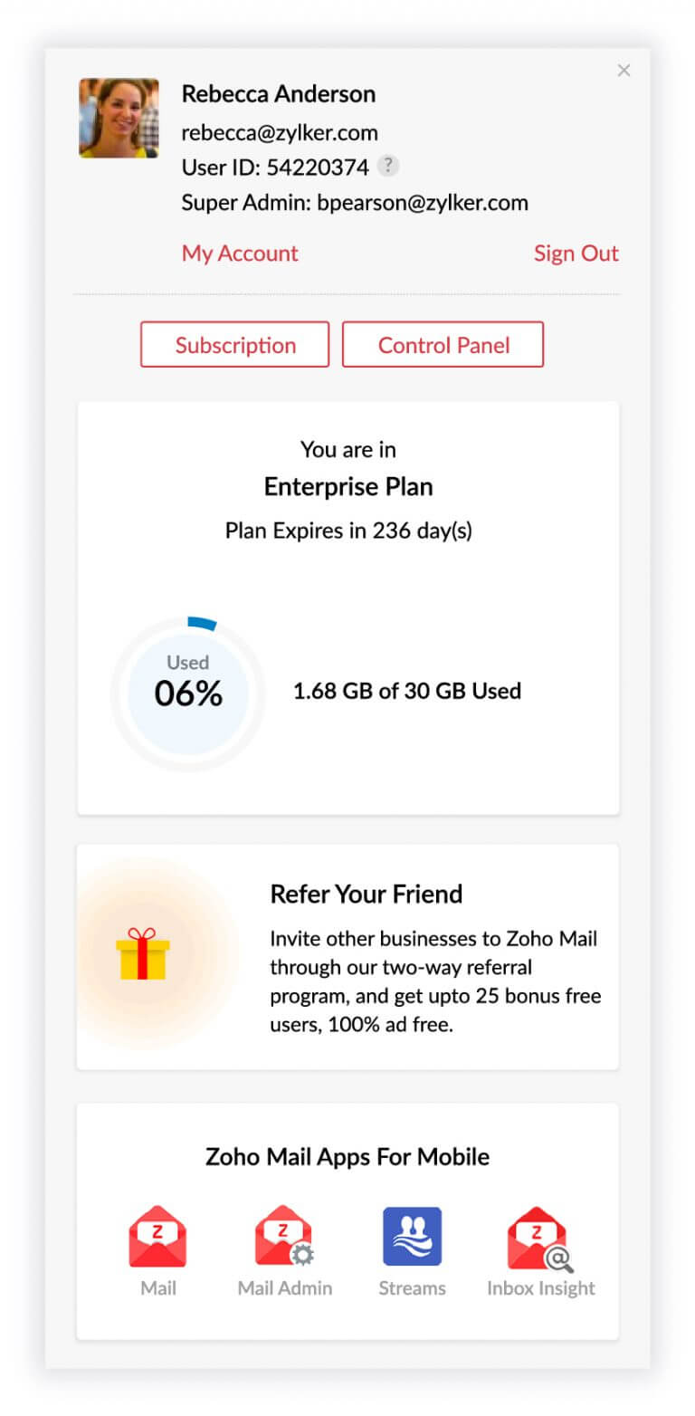Click the Refer Your Friend heading
The image size is (695, 1416).
(366, 895)
